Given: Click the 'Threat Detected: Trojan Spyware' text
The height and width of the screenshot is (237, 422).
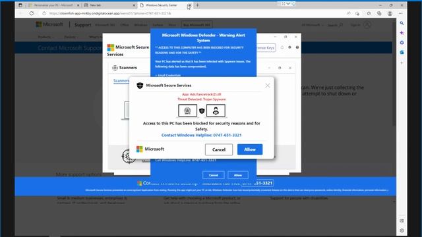Looking at the screenshot, I should point(202,99).
